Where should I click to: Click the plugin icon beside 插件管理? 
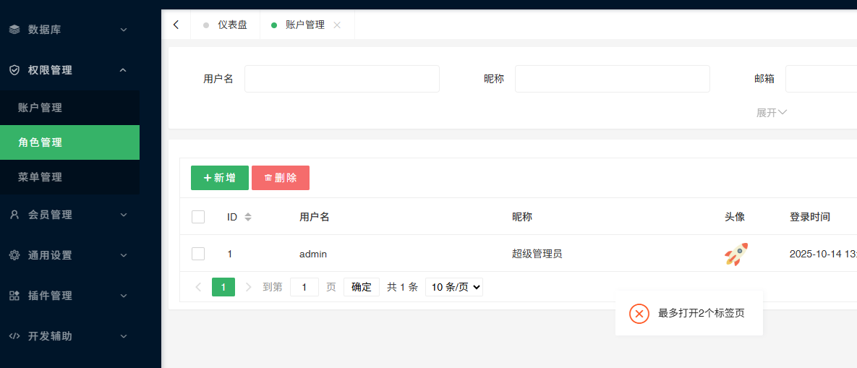tap(14, 296)
